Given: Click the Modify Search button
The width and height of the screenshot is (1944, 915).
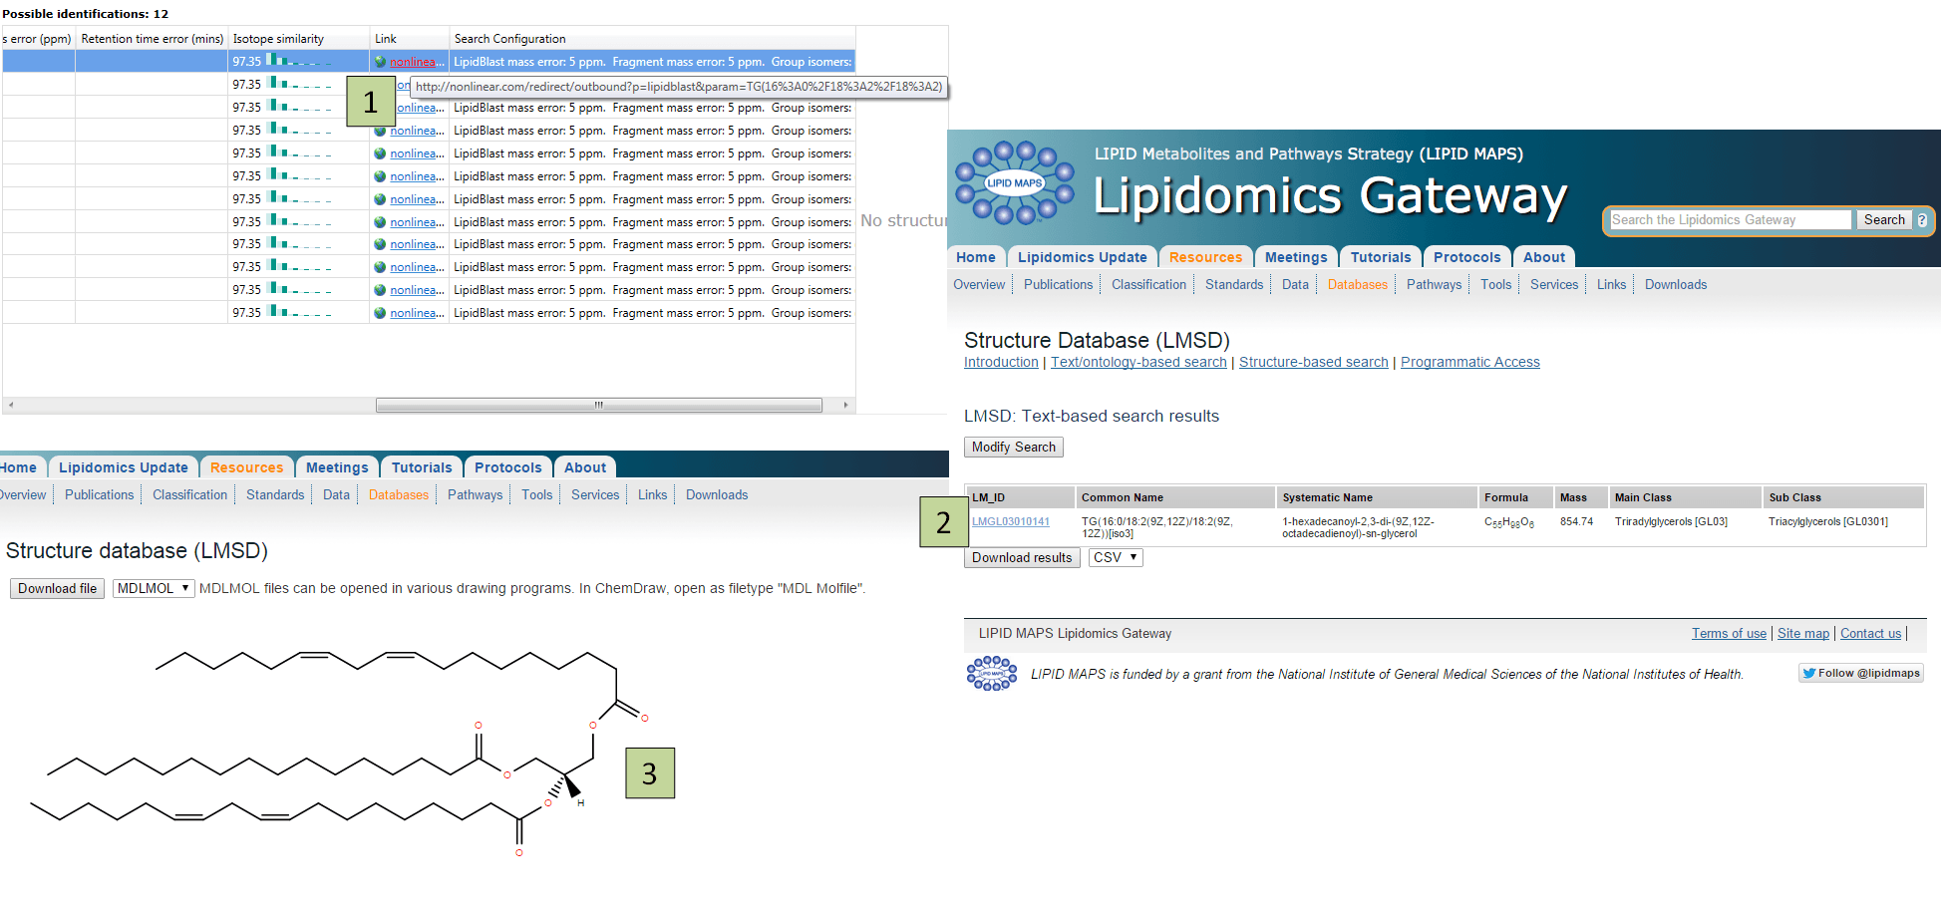Looking at the screenshot, I should (1014, 448).
